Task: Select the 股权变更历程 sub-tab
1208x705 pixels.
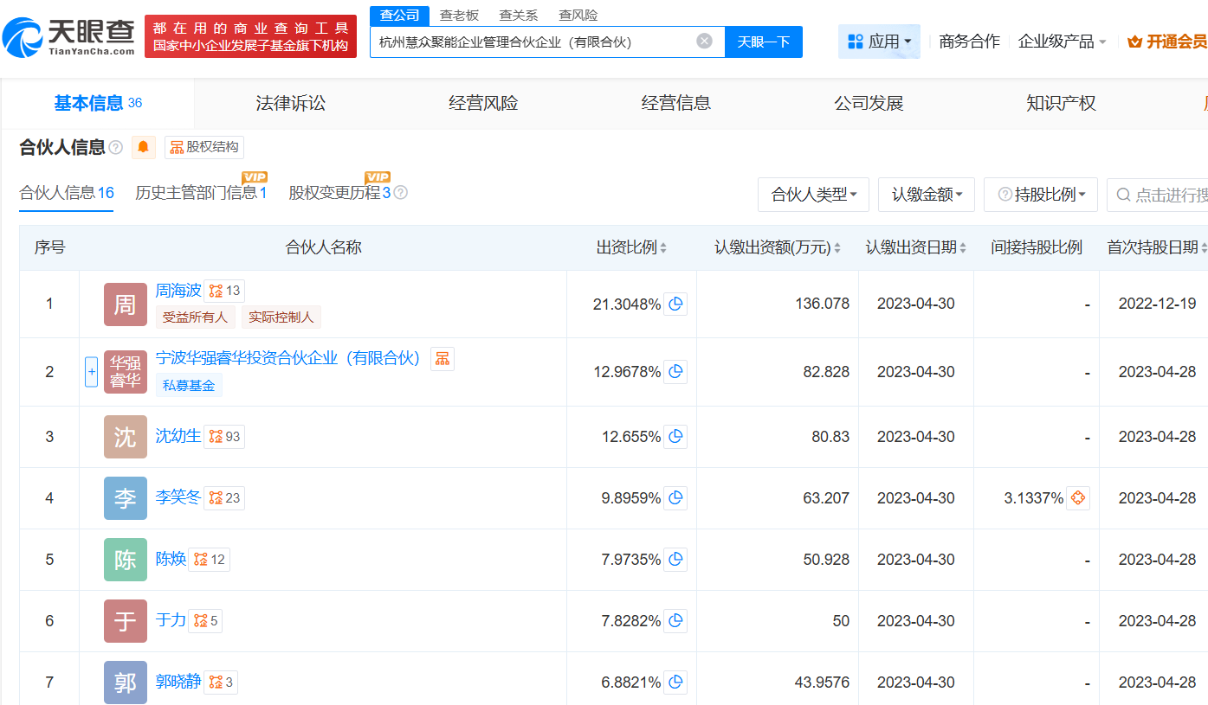Action: pos(339,193)
